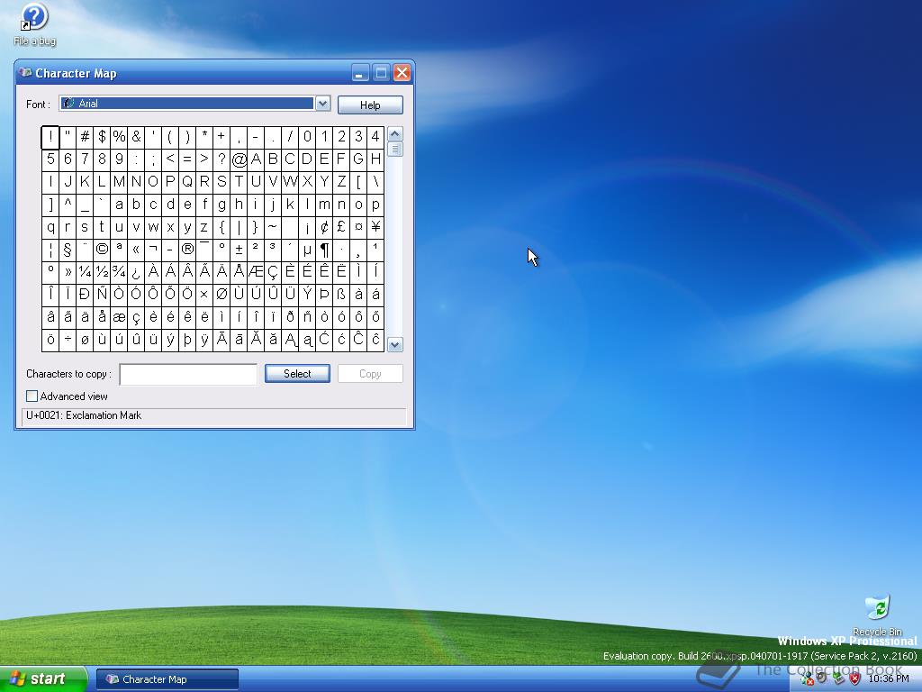Choose the % percent sign cell

(x=119, y=137)
